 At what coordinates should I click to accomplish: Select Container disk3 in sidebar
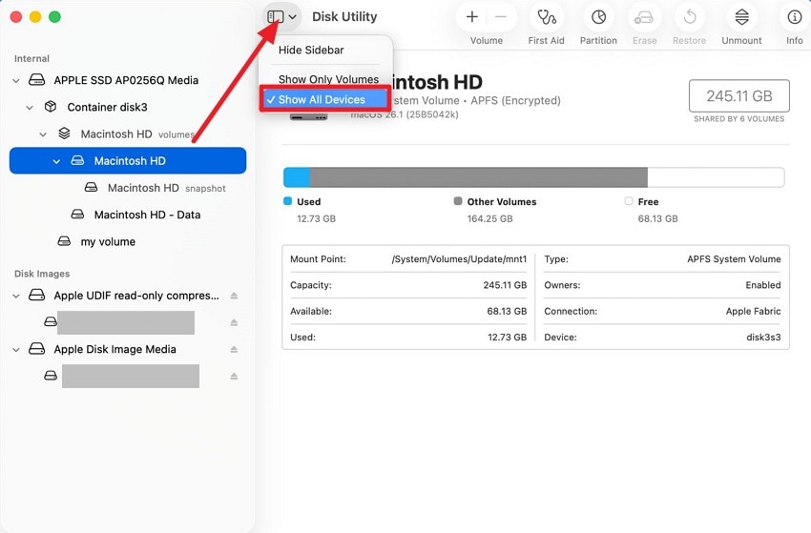127,107
